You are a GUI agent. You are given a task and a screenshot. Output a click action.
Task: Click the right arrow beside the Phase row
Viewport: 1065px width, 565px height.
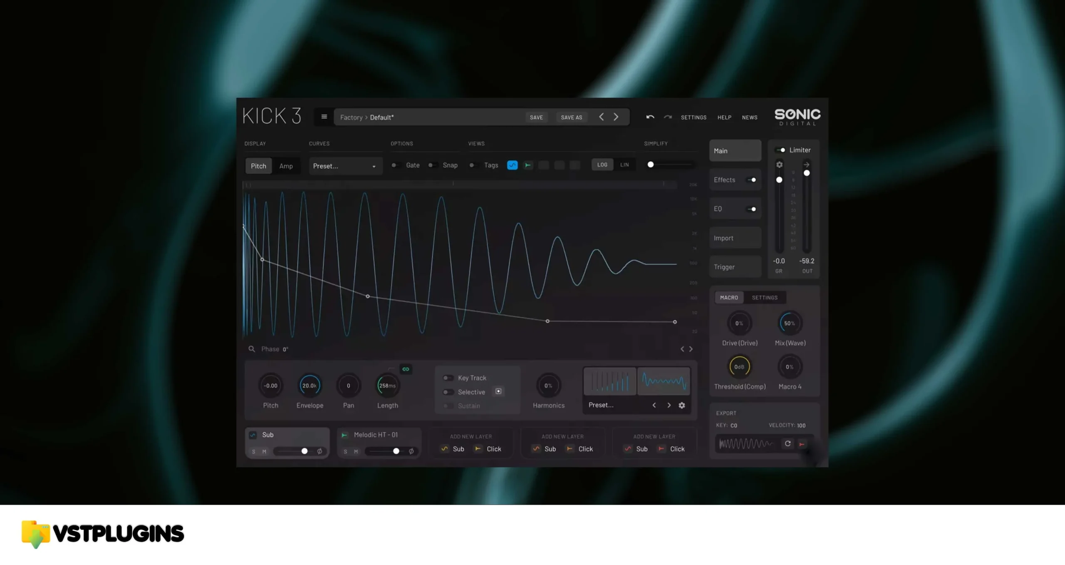(x=691, y=349)
